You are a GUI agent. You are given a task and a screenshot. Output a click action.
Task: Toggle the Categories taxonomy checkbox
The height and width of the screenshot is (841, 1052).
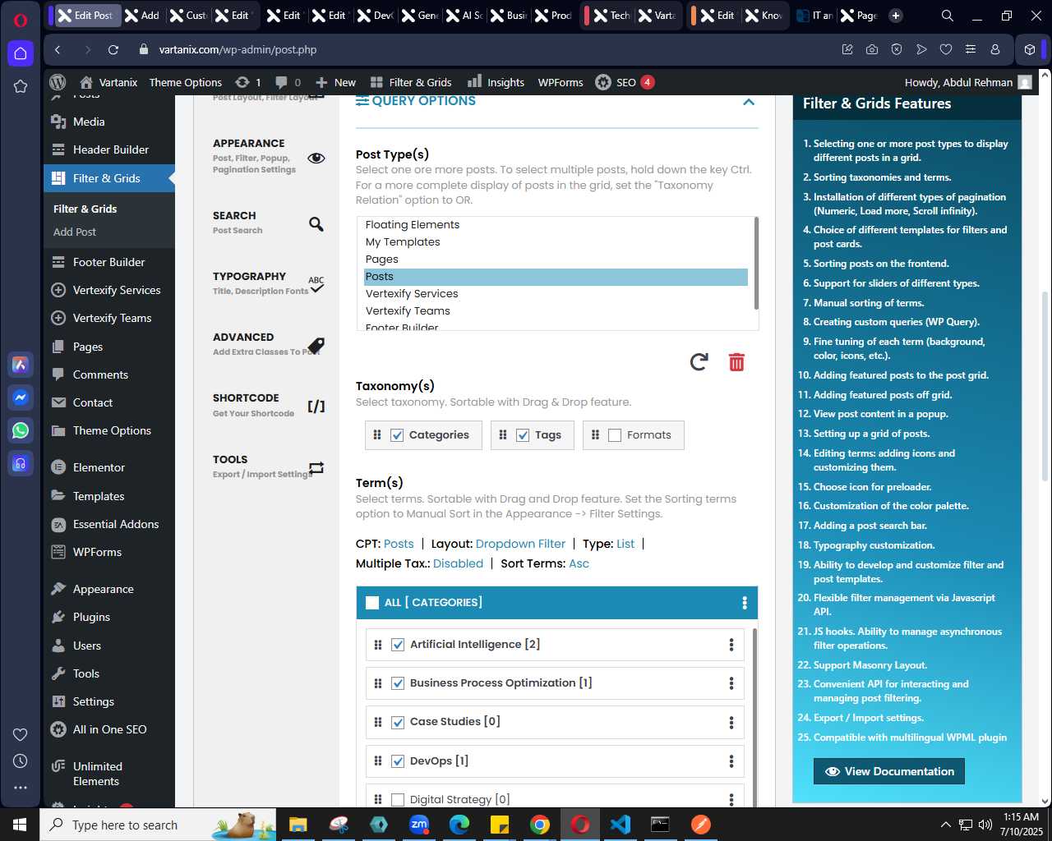(397, 435)
